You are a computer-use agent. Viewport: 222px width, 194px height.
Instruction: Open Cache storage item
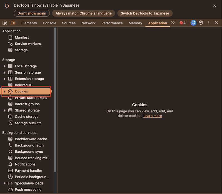tap(27, 117)
